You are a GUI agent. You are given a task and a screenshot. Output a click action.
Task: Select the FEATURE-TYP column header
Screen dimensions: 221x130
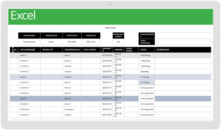coord(51,50)
